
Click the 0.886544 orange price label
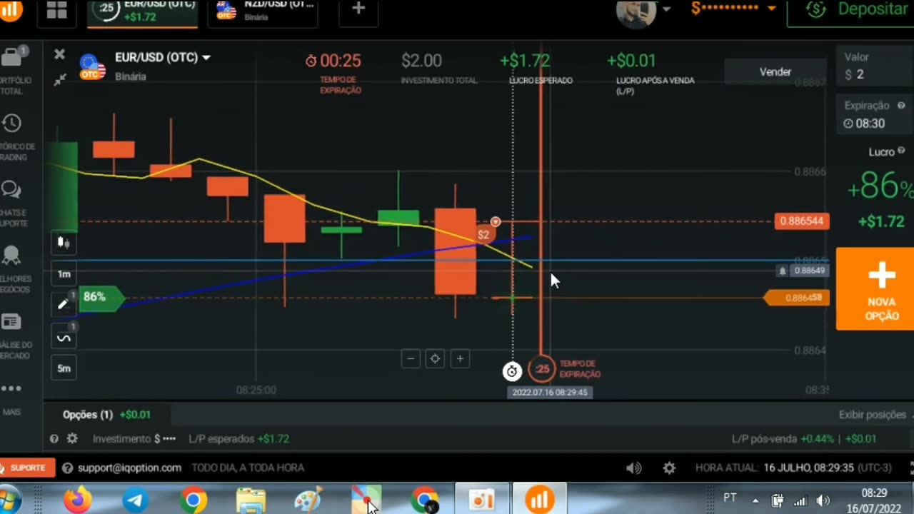click(x=802, y=221)
